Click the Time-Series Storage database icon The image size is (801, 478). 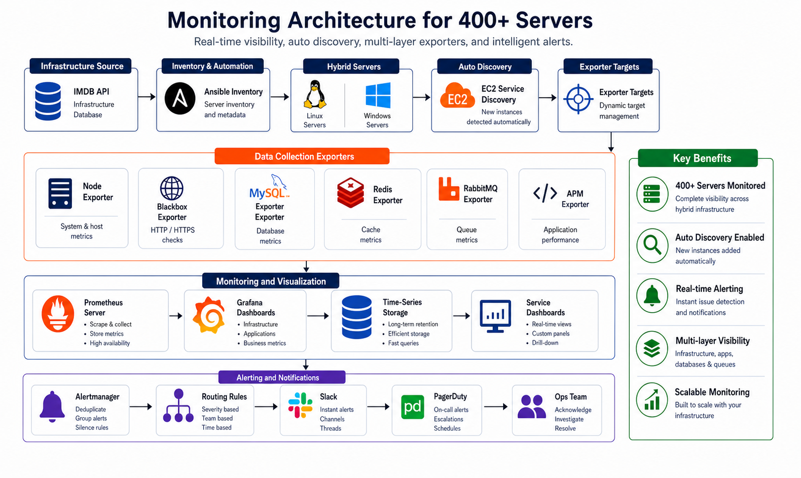click(357, 317)
